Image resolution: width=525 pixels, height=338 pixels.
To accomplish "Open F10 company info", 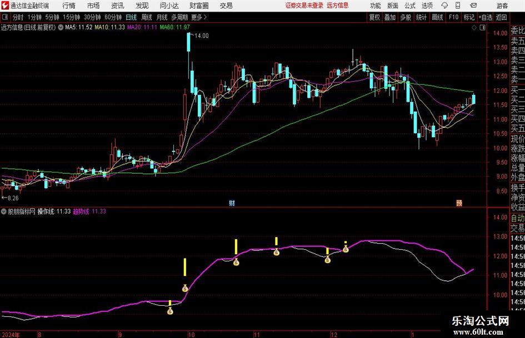I will (453, 17).
